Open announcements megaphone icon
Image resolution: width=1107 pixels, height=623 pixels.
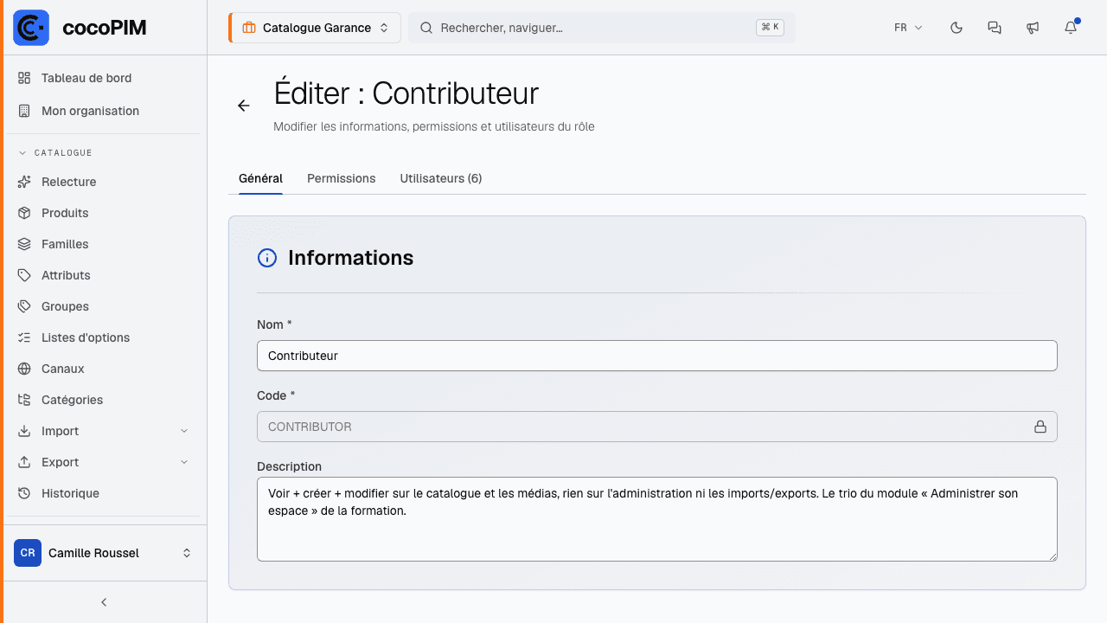(x=1033, y=28)
